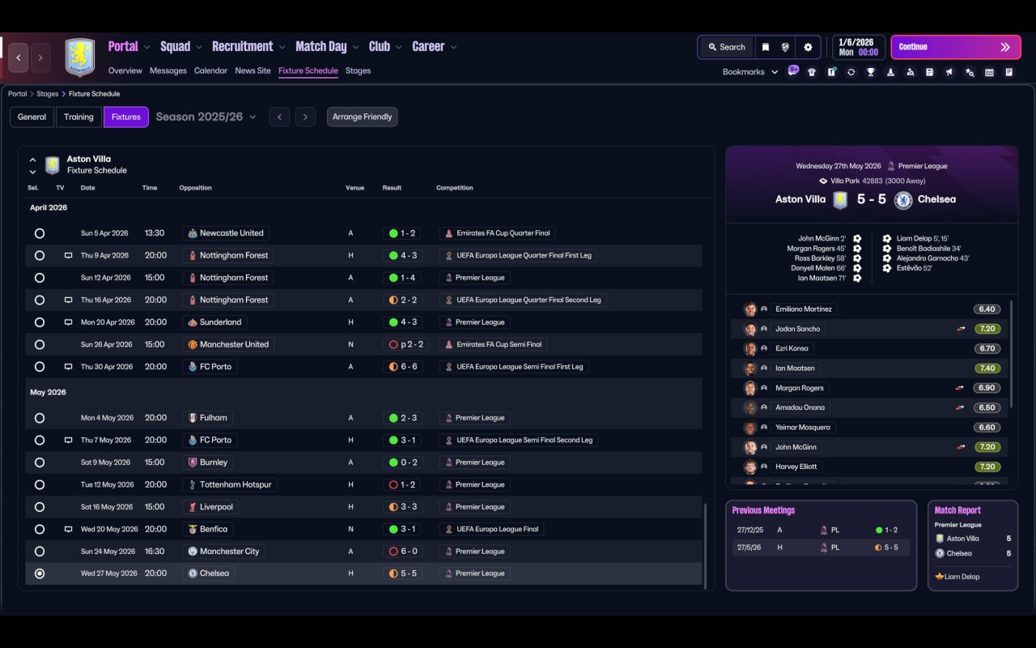Viewport: 1036px width, 648px height.
Task: Open the trophy icon in the bookmarks bar
Action: (x=871, y=72)
